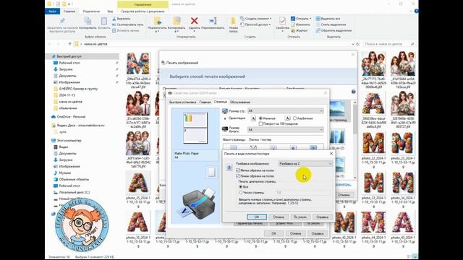The width and height of the screenshot is (463, 260).
Task: Click the blue help icon in Print Pictures dialog
Action: point(354,92)
